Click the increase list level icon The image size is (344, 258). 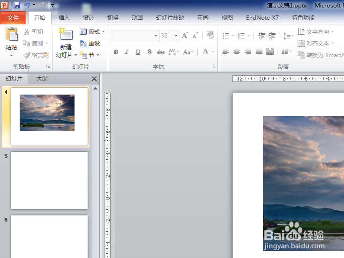pyautogui.click(x=272, y=36)
